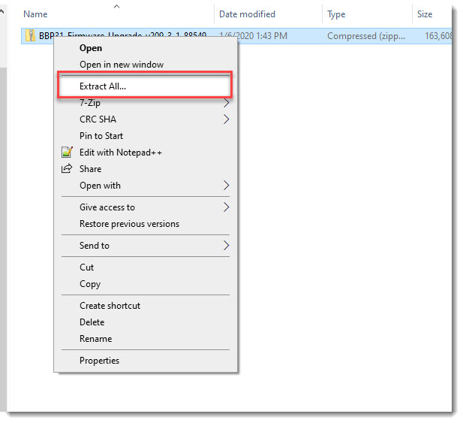
Task: Click the Name column header
Action: (35, 14)
